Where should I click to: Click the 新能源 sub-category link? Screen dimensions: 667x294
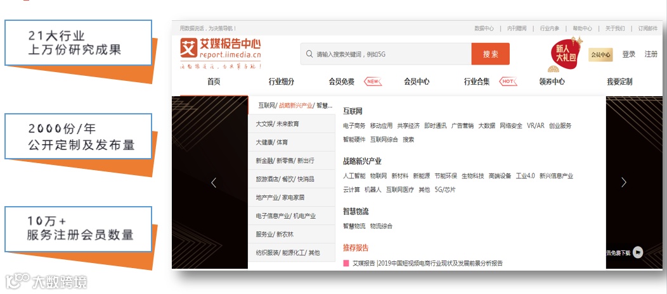[422, 176]
